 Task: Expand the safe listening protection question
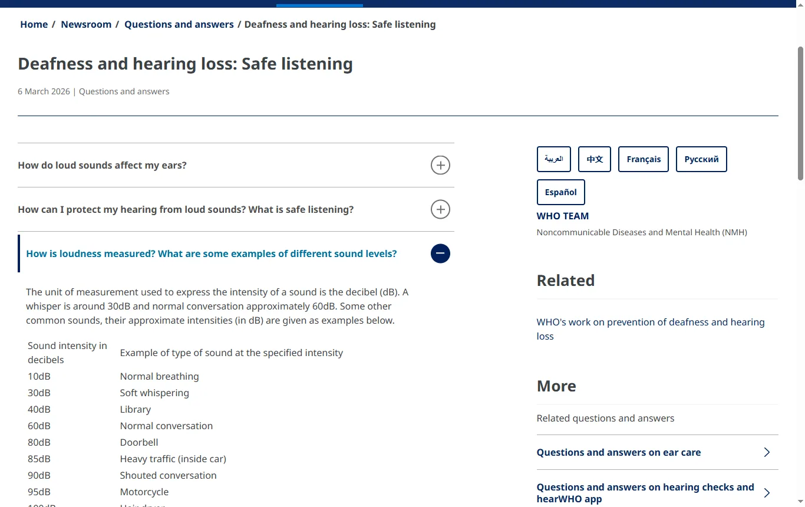(440, 209)
